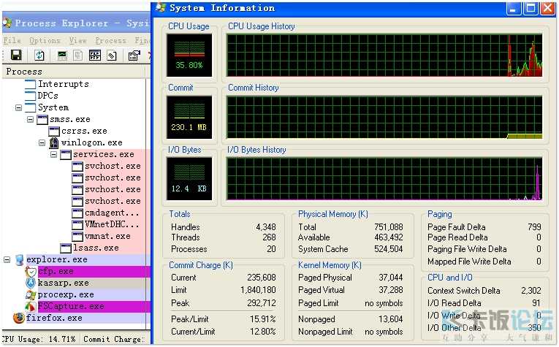Minimize the System Information window
The width and height of the screenshot is (559, 347).
coord(514,8)
